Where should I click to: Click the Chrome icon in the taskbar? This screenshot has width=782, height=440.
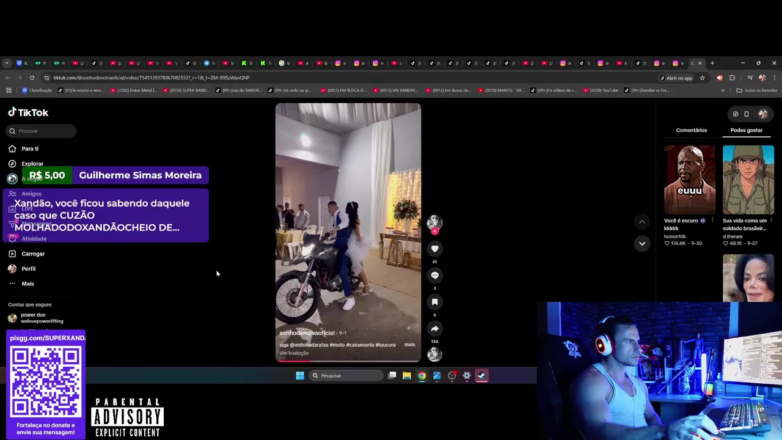pyautogui.click(x=422, y=376)
